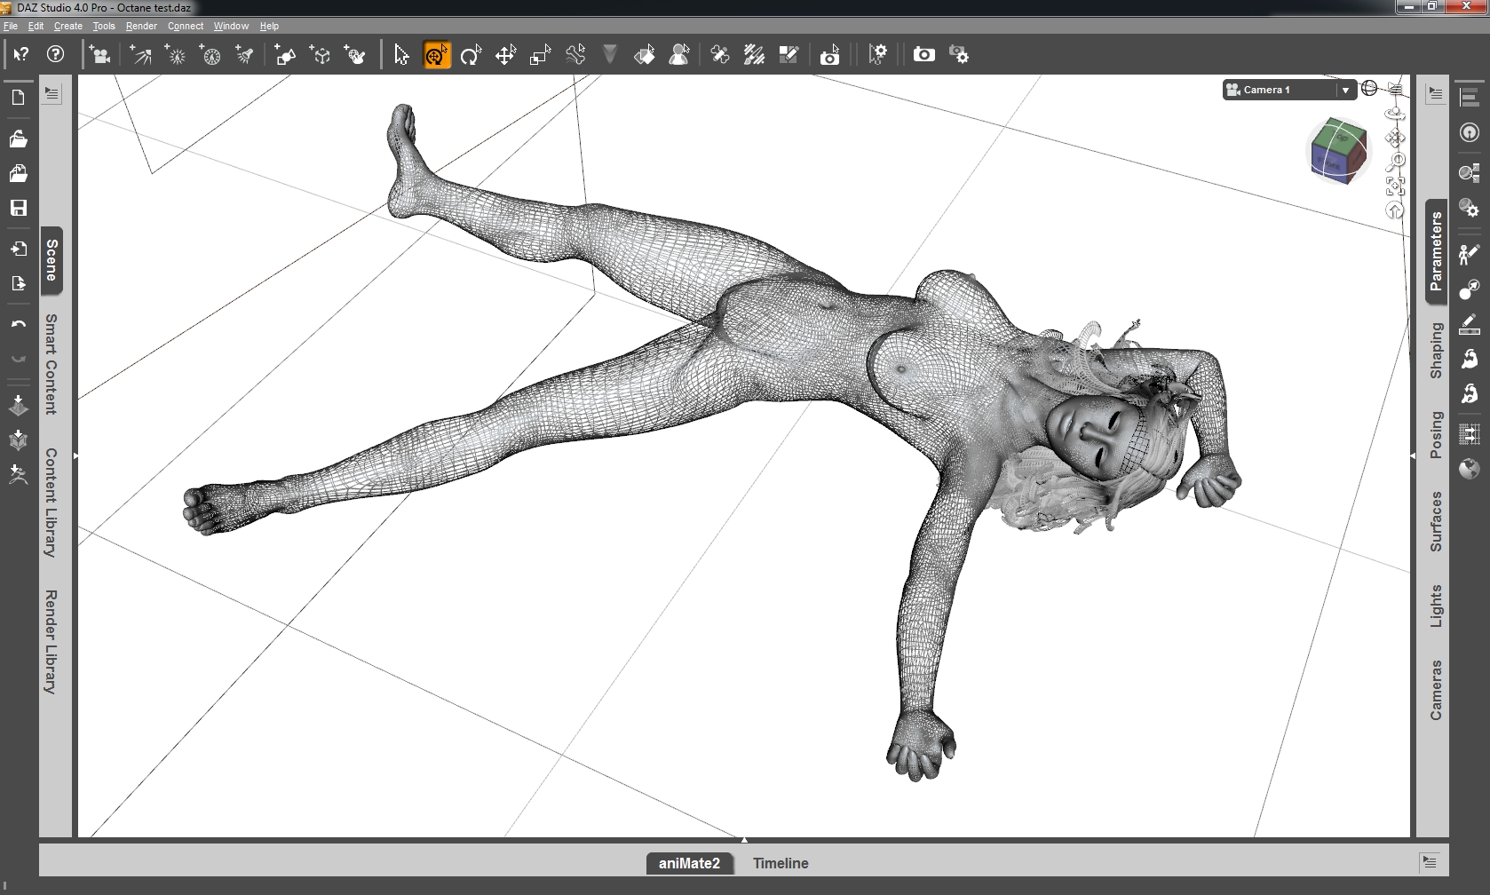Open the Connect menu
The width and height of the screenshot is (1490, 895).
coord(186,26)
